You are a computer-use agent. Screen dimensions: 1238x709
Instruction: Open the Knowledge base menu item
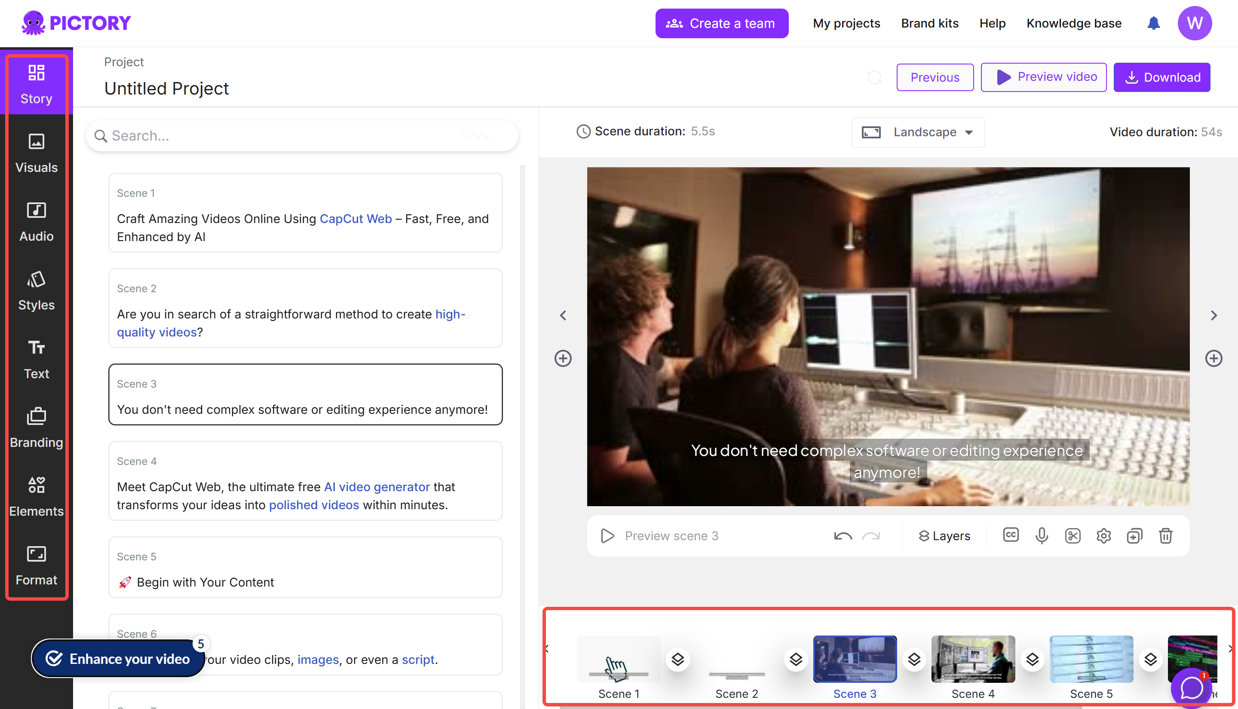[x=1074, y=23]
